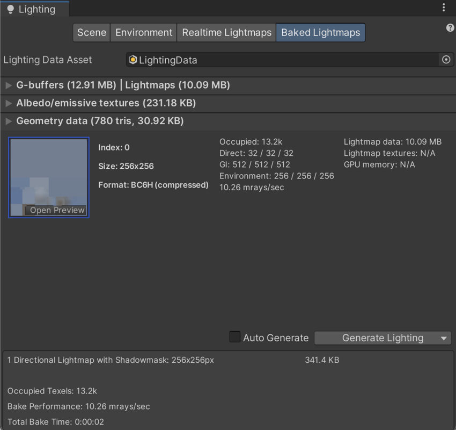Image resolution: width=456 pixels, height=430 pixels.
Task: Select the Baked Lightmaps tab
Action: pos(320,32)
